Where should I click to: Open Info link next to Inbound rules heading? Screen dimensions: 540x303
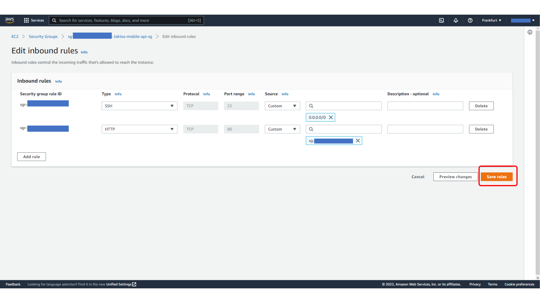tap(58, 81)
